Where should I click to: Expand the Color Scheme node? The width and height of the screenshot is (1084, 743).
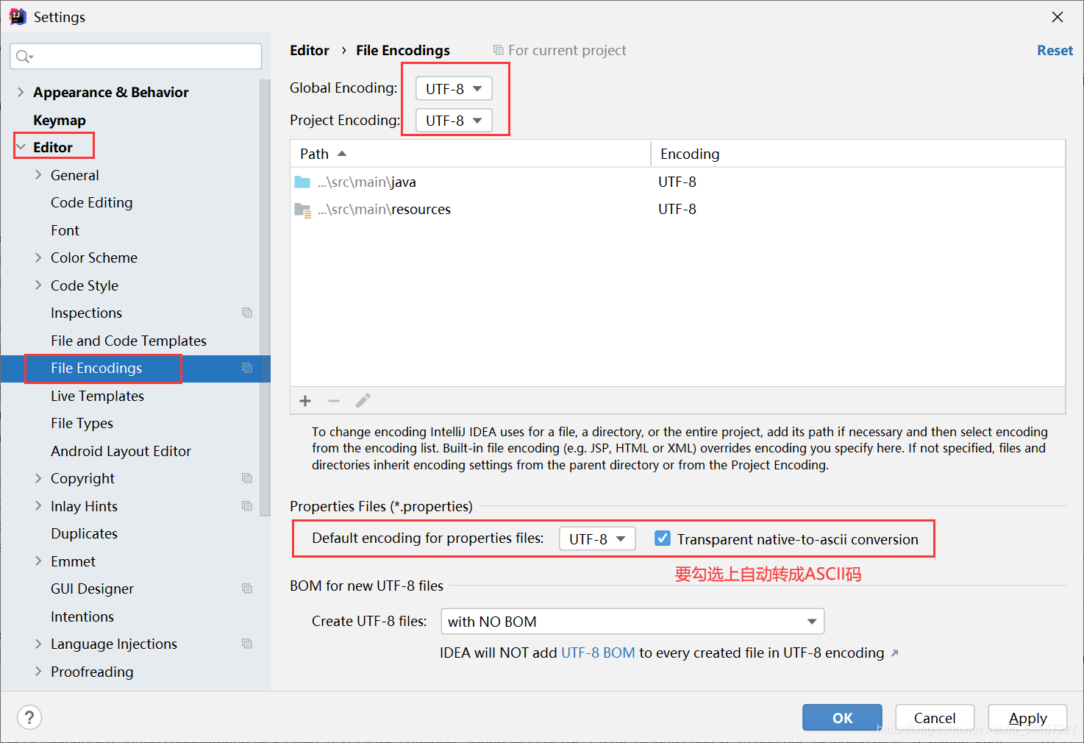[x=38, y=257]
